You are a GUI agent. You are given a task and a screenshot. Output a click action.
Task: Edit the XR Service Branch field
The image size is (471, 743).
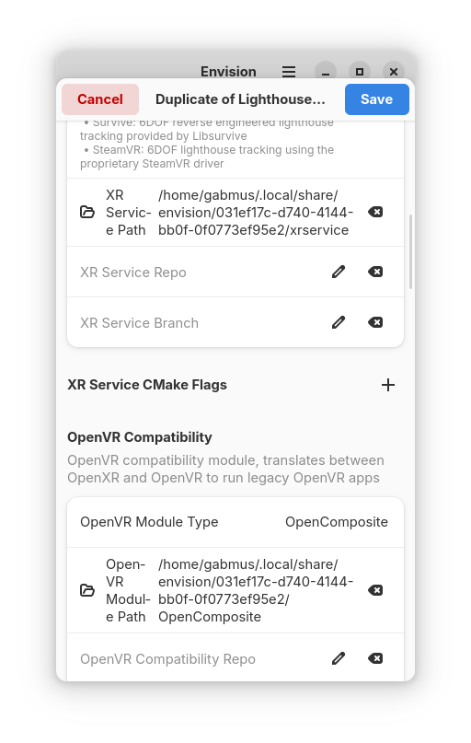coord(339,322)
